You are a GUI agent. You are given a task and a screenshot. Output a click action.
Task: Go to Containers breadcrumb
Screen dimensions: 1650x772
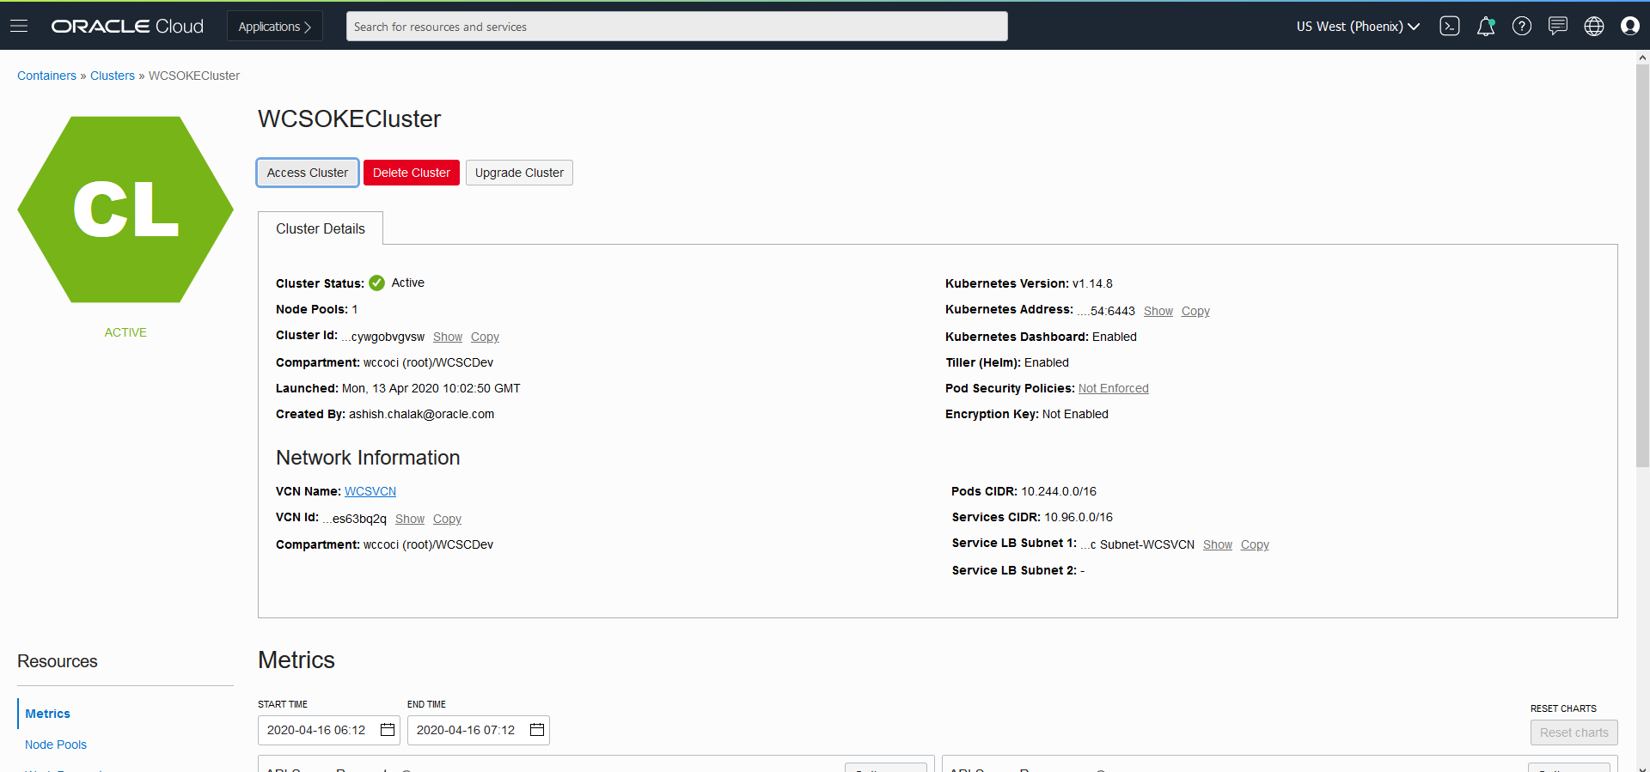[46, 76]
